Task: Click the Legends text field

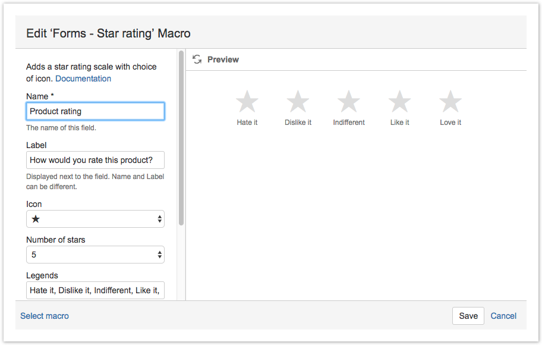Action: 96,290
